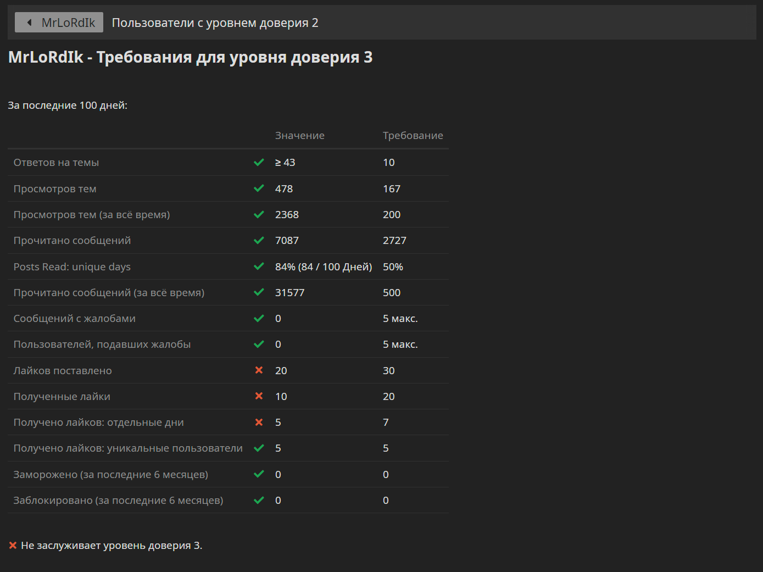The image size is (763, 572).
Task: Click the back arrow icon beside MrLoRdIk
Action: coord(29,23)
